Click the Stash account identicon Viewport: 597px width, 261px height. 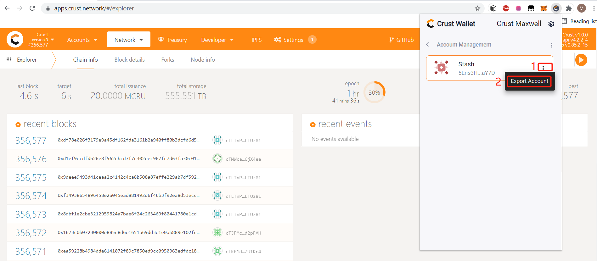coord(441,68)
